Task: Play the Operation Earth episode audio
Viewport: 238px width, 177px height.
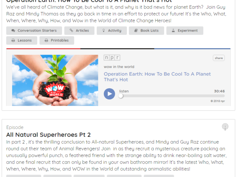Action: tap(109, 94)
